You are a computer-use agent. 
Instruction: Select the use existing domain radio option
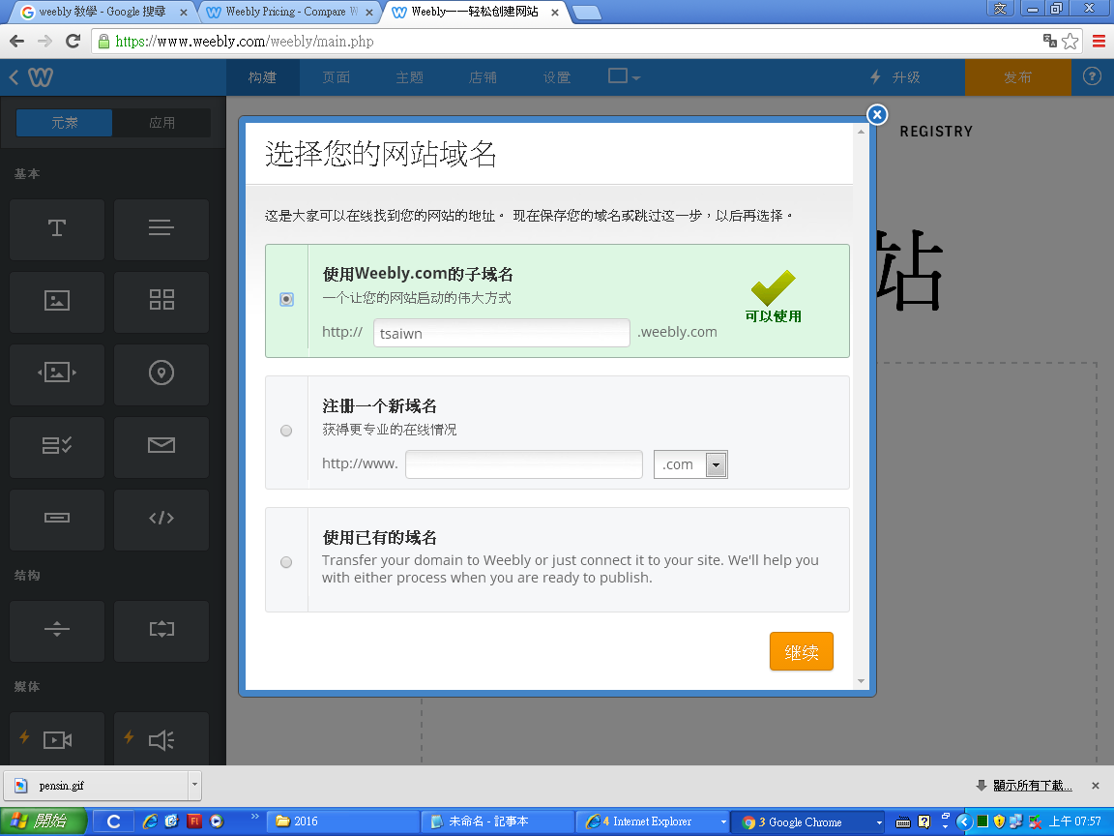point(286,562)
